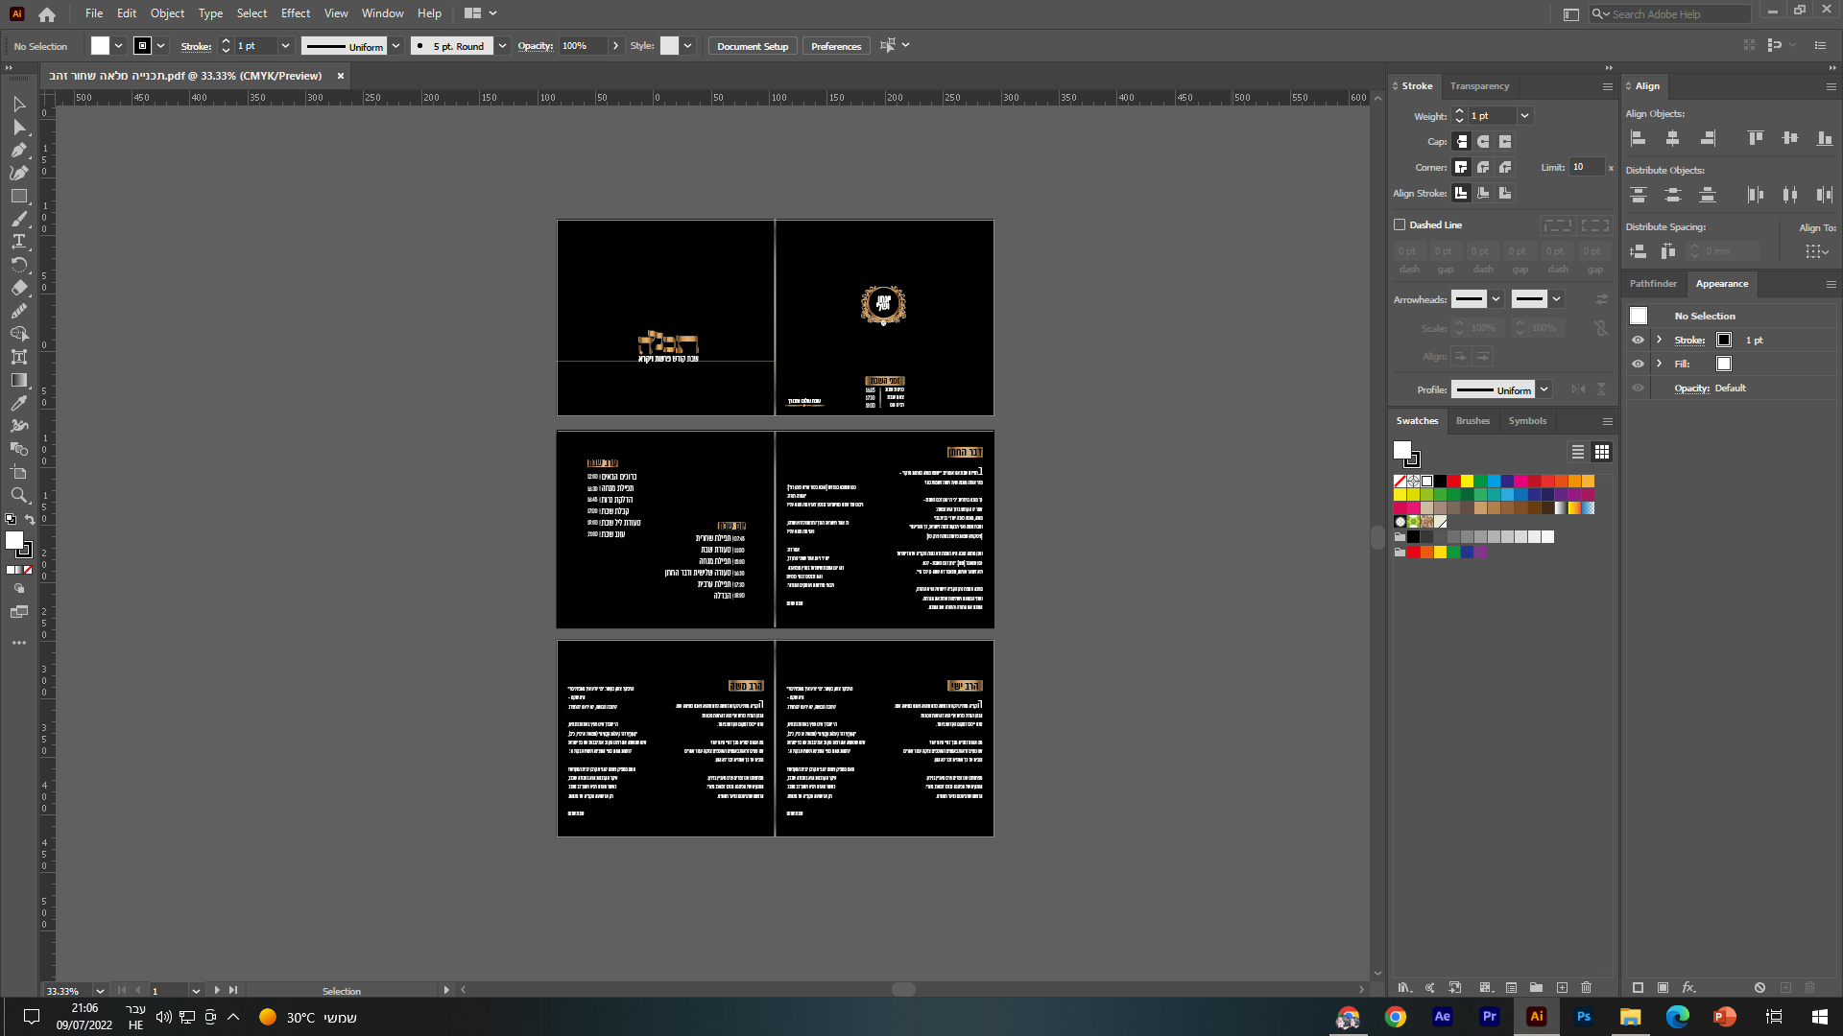Select the Rectangle tool

pyautogui.click(x=18, y=196)
